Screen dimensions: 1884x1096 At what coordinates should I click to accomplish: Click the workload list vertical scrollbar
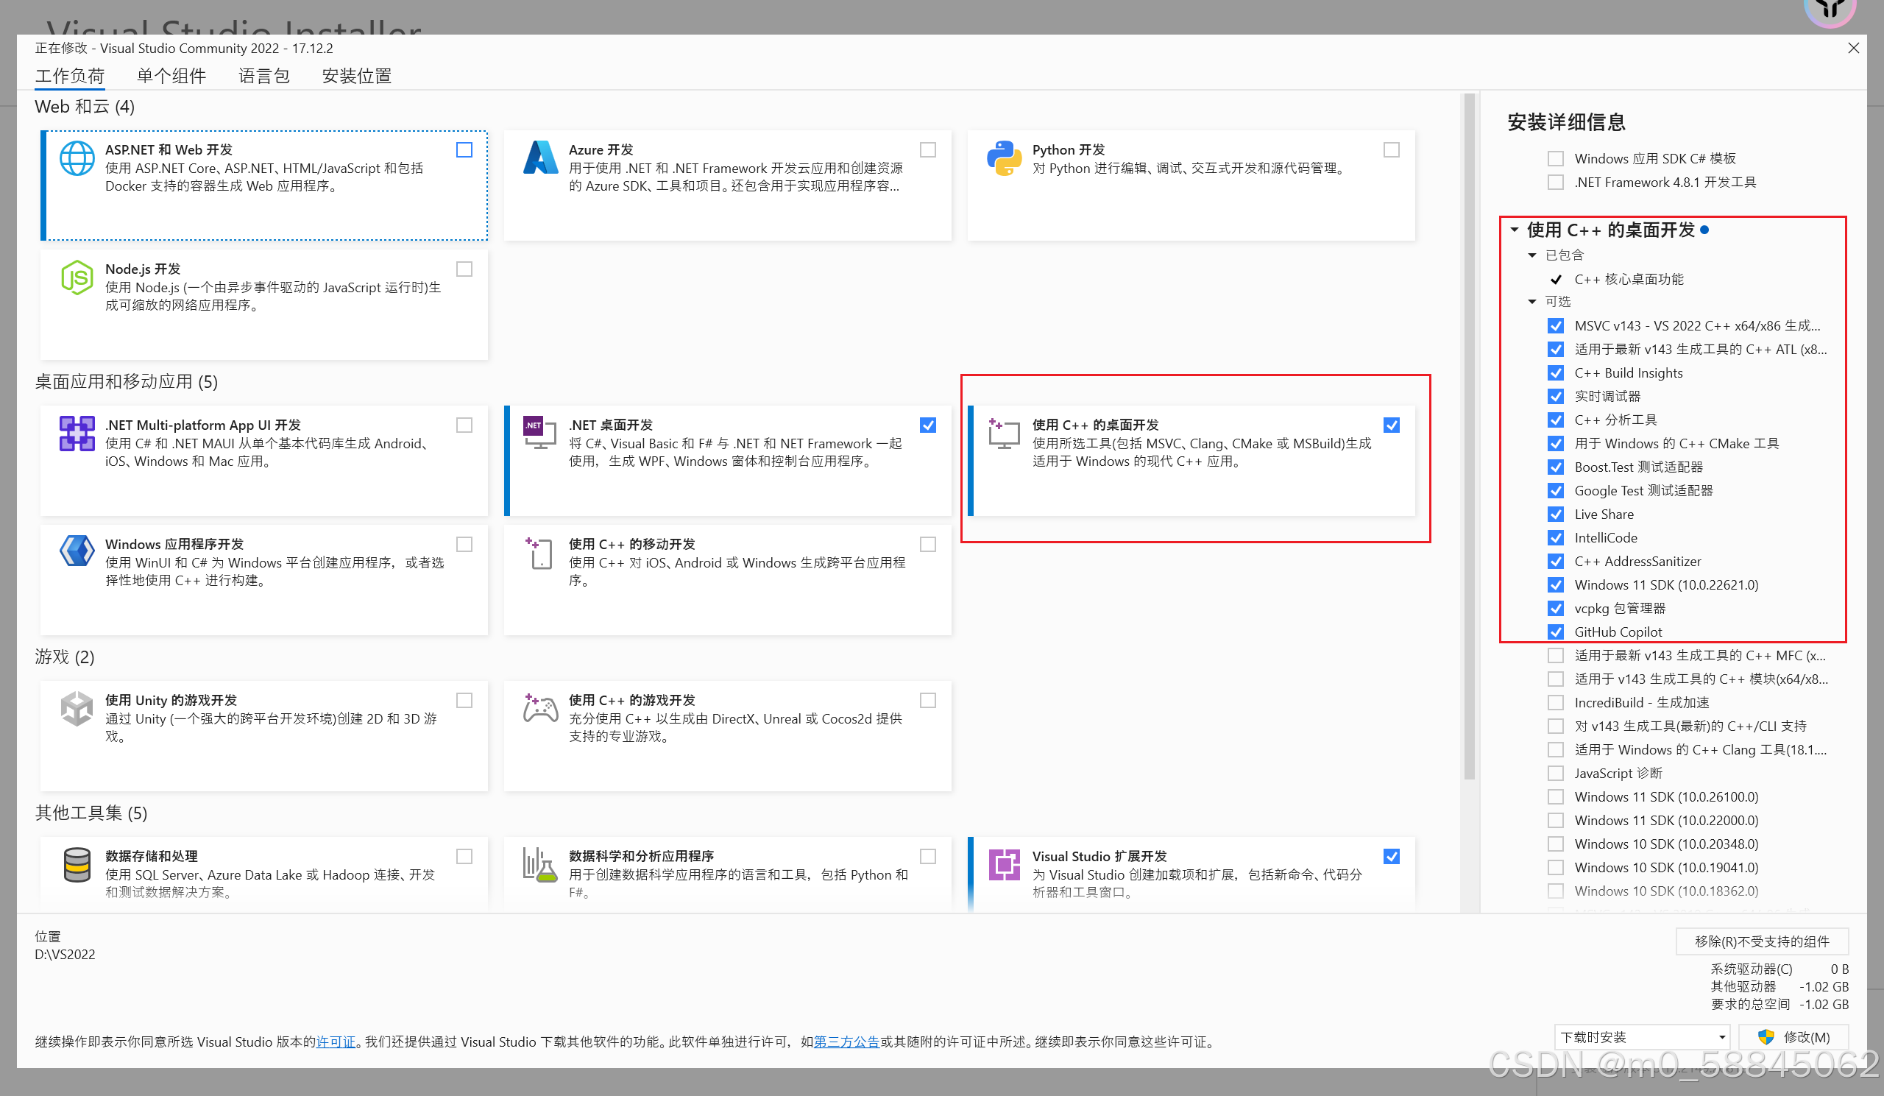[x=1469, y=436]
